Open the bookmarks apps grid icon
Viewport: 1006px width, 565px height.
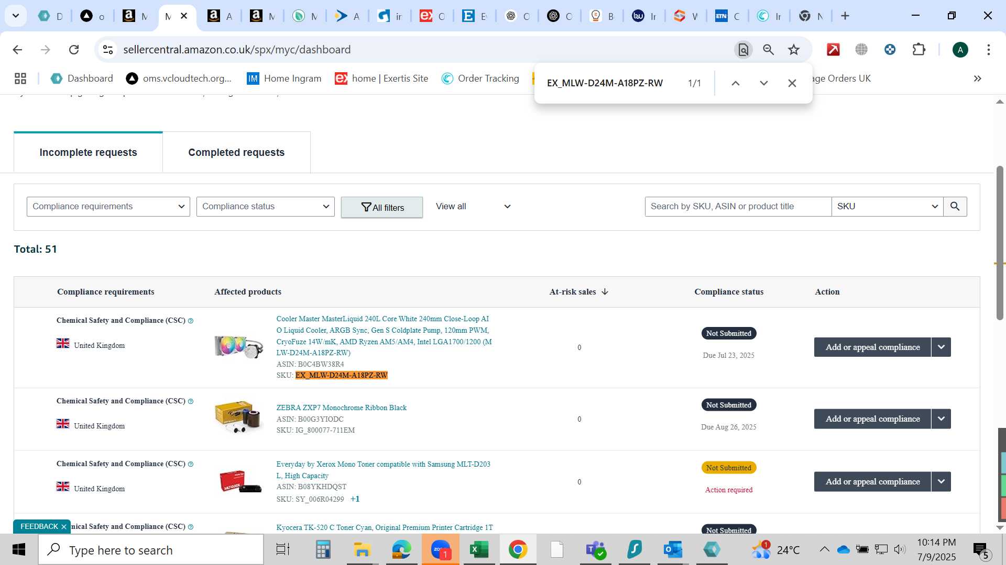[x=20, y=78]
